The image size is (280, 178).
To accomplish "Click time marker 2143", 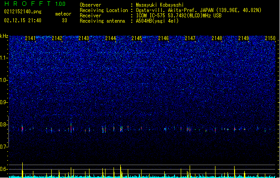I will [84, 38].
